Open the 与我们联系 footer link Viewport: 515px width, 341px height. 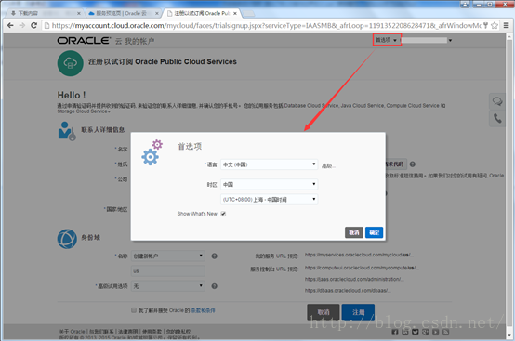(x=102, y=332)
